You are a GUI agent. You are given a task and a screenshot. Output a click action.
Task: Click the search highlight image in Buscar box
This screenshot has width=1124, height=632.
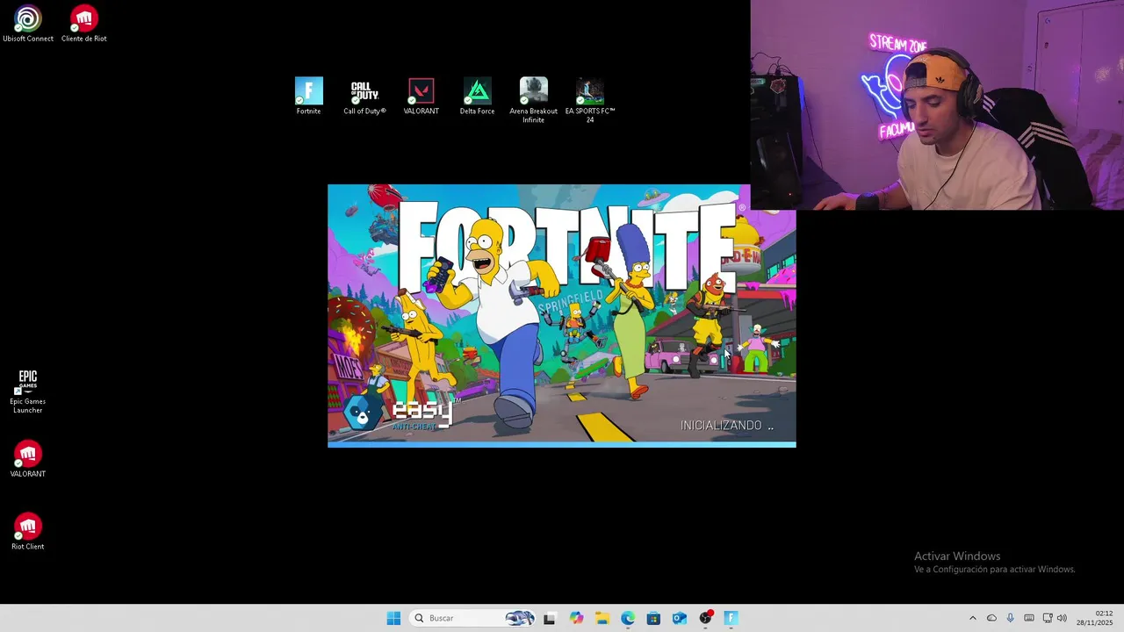point(519,618)
